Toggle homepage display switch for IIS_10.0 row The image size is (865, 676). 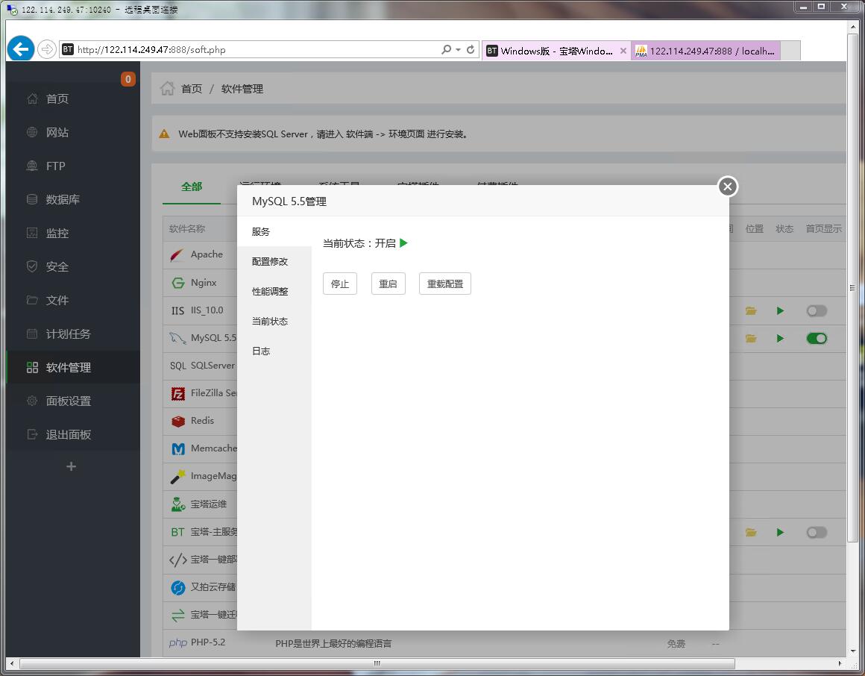817,310
